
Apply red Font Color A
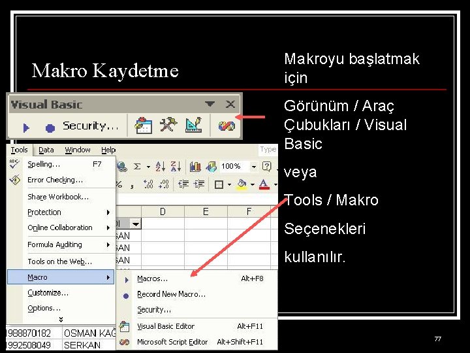(x=264, y=184)
